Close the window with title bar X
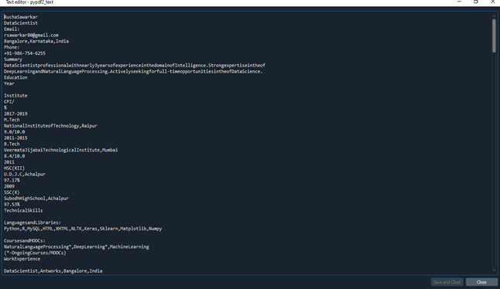Image resolution: width=500 pixels, height=289 pixels. pos(493,2)
